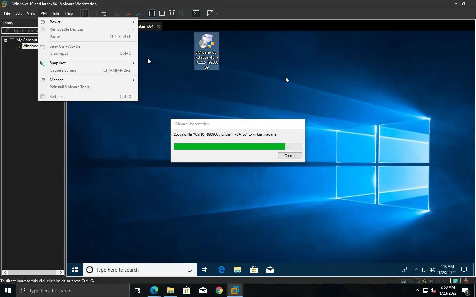This screenshot has width=476, height=297.
Task: Collapse the My Computer tree node
Action: [x=6, y=40]
